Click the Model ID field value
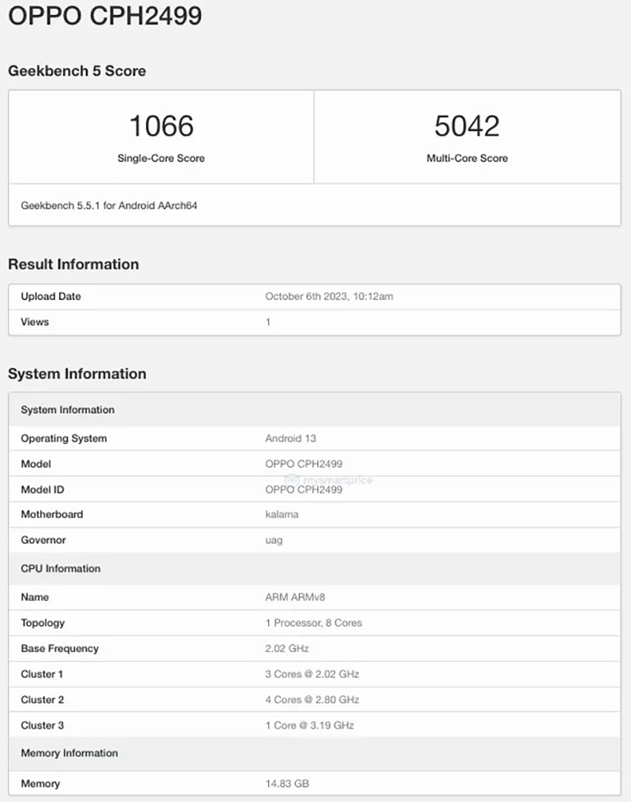The height and width of the screenshot is (802, 631). tap(303, 489)
